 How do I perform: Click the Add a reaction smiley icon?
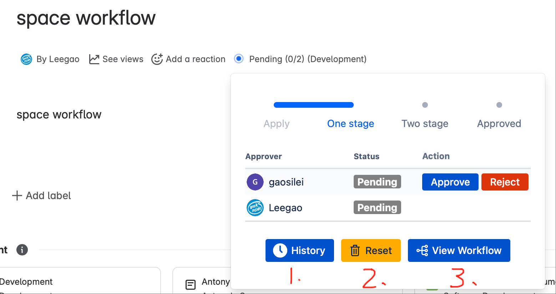pos(157,59)
